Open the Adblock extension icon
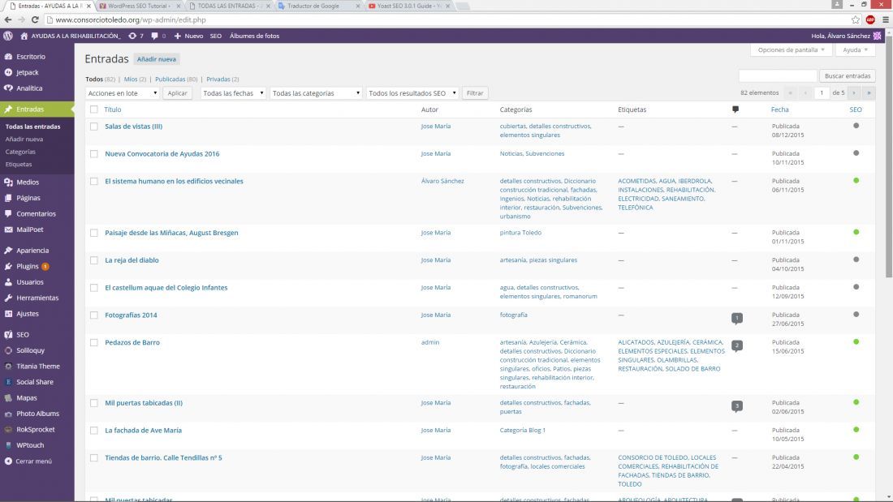The height and width of the screenshot is (502, 893). [870, 20]
